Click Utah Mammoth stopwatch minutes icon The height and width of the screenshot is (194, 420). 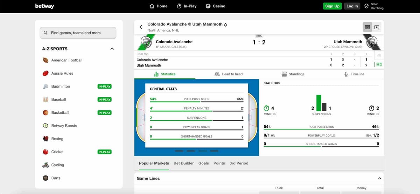371,108
